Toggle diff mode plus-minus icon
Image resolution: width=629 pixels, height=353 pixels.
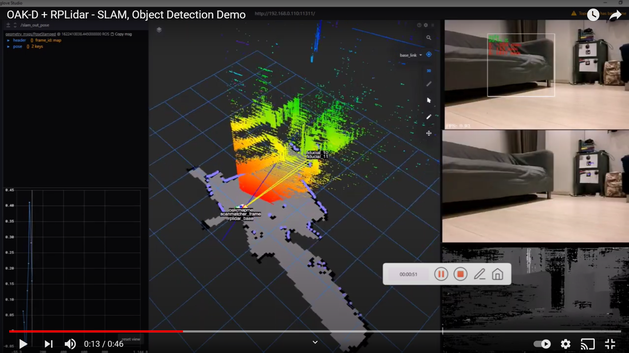[x=8, y=25]
